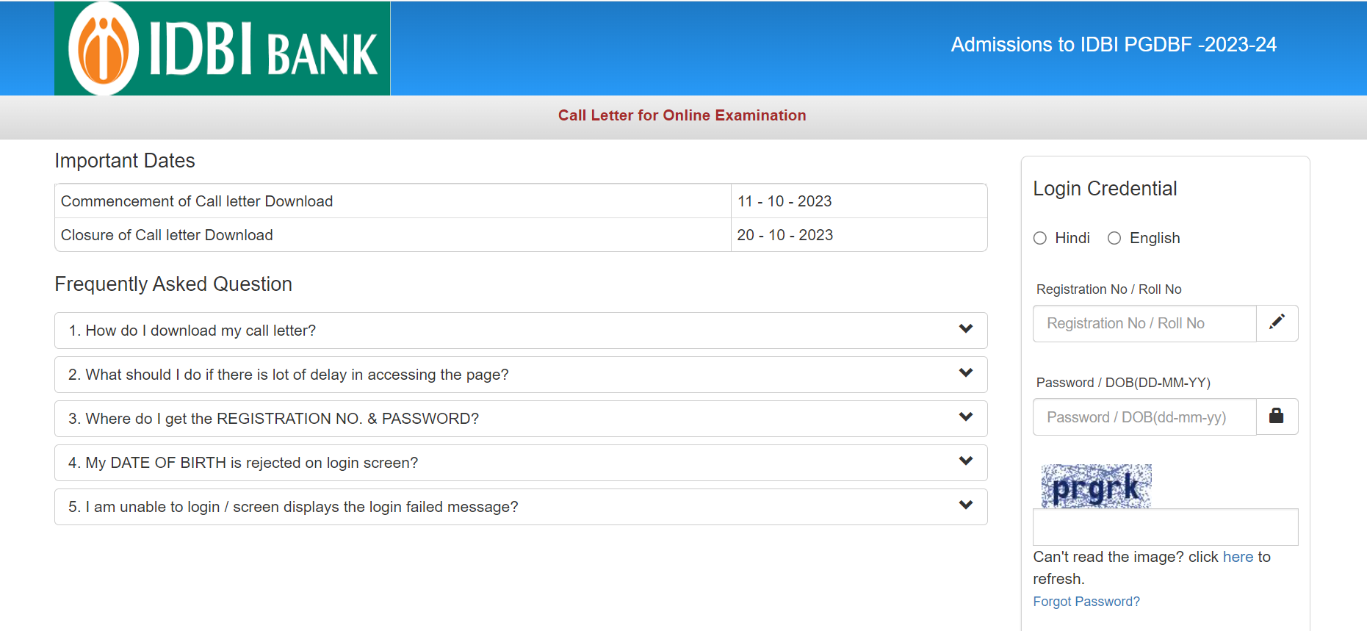Expand the chevron for 'REGISTRATION NO. & PASSWORD' question
Image resolution: width=1367 pixels, height=631 pixels.
click(966, 417)
